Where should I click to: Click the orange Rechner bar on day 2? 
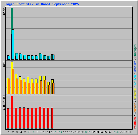tap(13, 82)
